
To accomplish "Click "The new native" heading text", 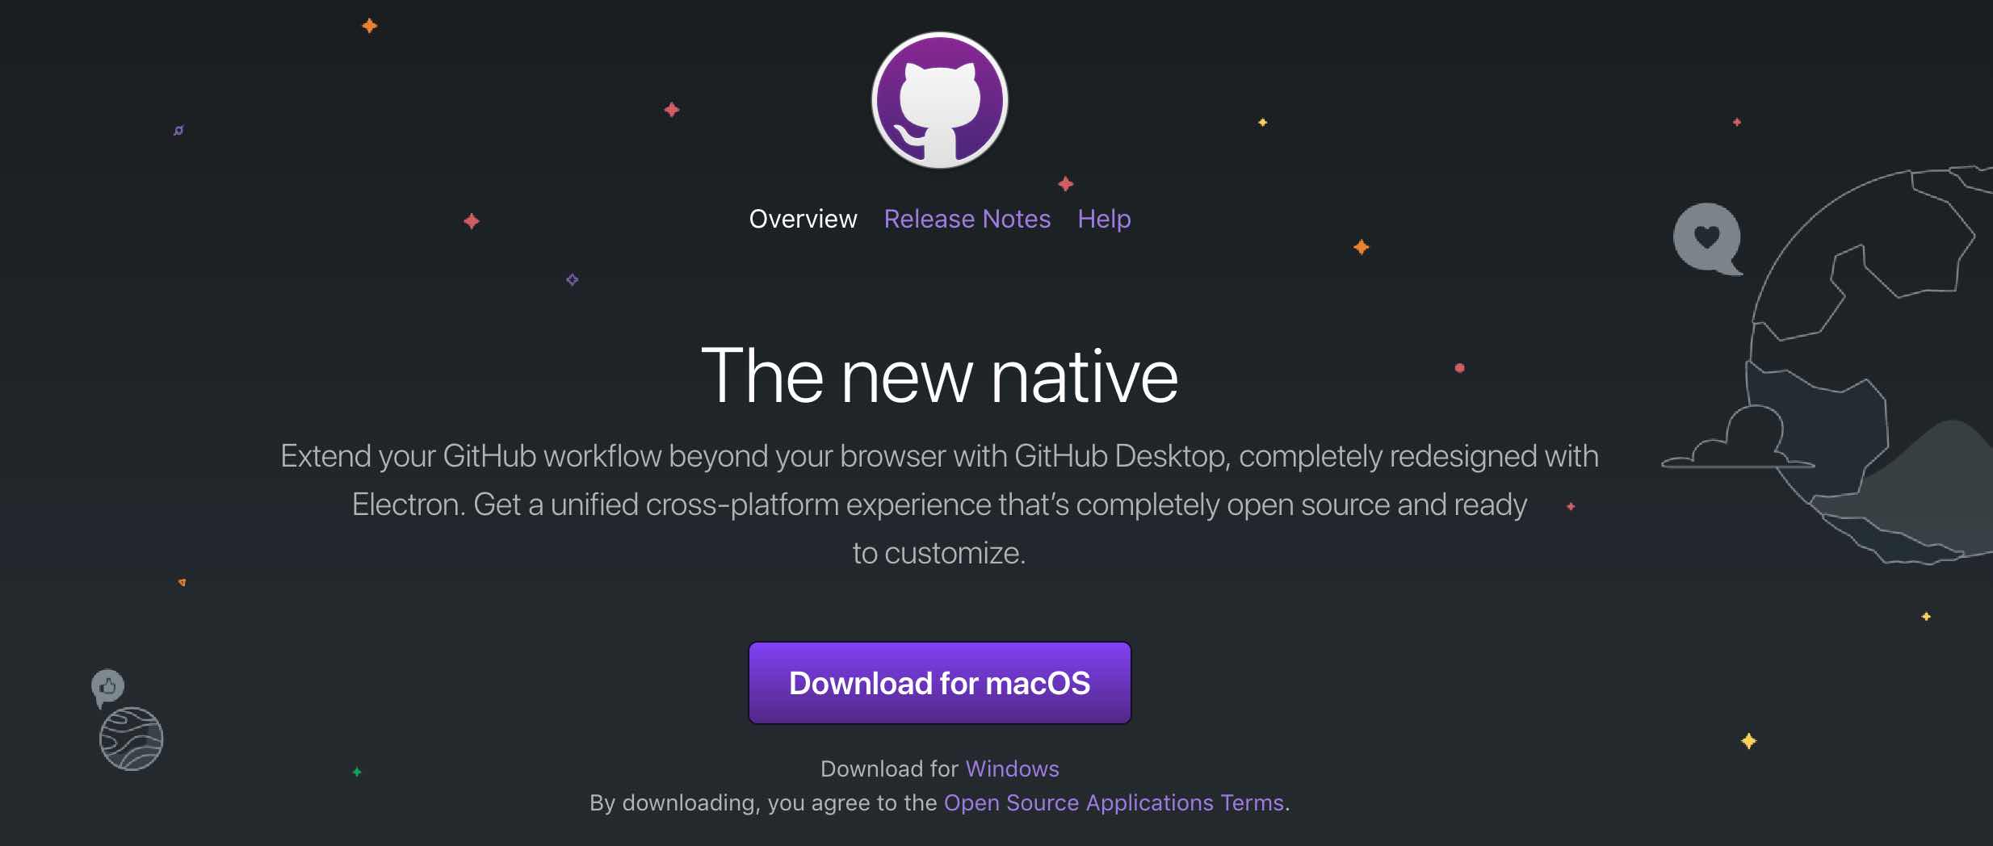I will point(940,376).
